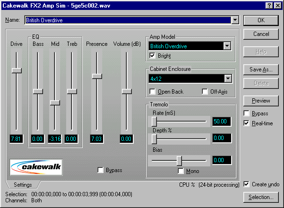The image size is (284, 208).
Task: Check the Bypass box under Preview button
Action: 246,113
